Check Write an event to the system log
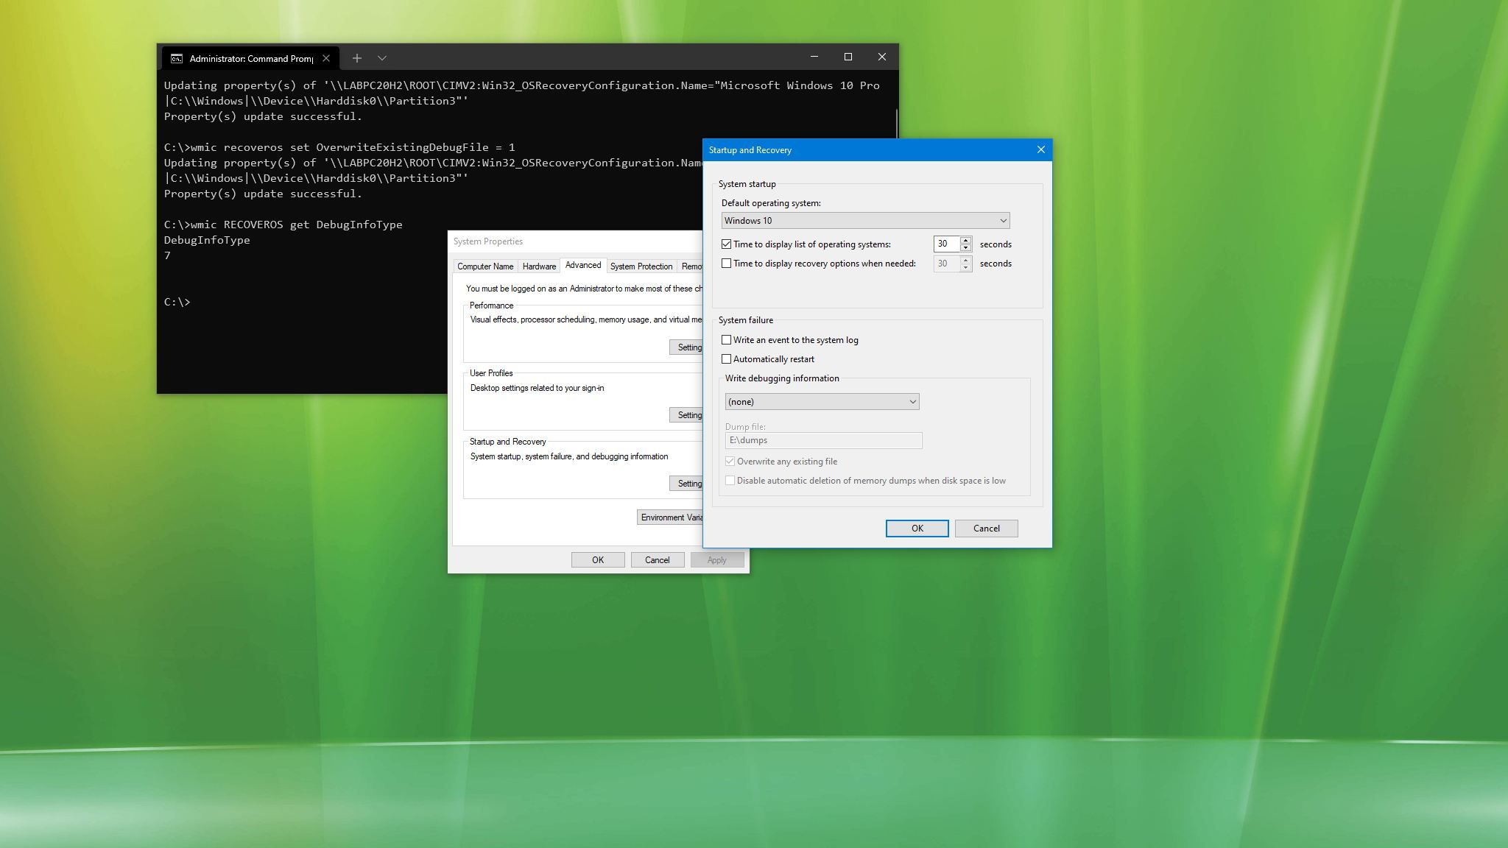This screenshot has height=848, width=1508. click(x=727, y=340)
